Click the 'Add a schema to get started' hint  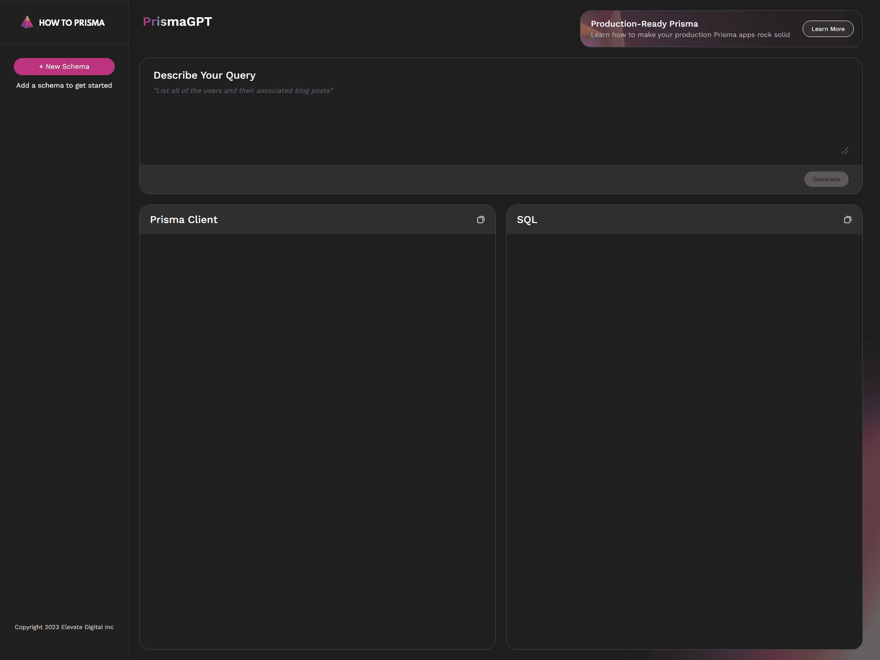[x=64, y=86]
